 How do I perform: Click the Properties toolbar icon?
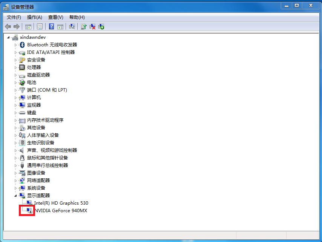[x=40, y=26]
